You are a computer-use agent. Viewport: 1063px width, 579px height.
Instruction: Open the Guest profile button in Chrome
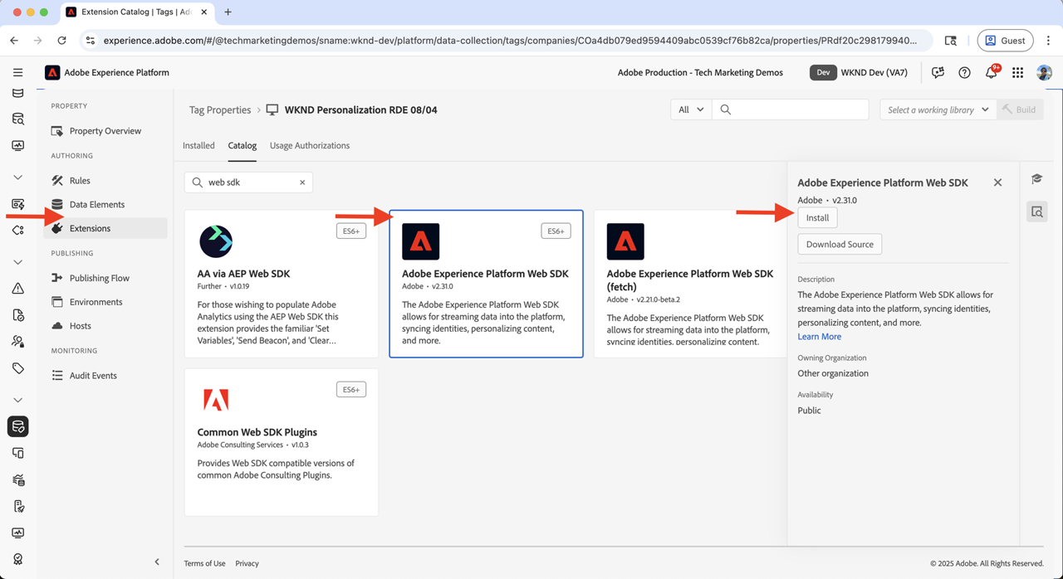(1005, 40)
